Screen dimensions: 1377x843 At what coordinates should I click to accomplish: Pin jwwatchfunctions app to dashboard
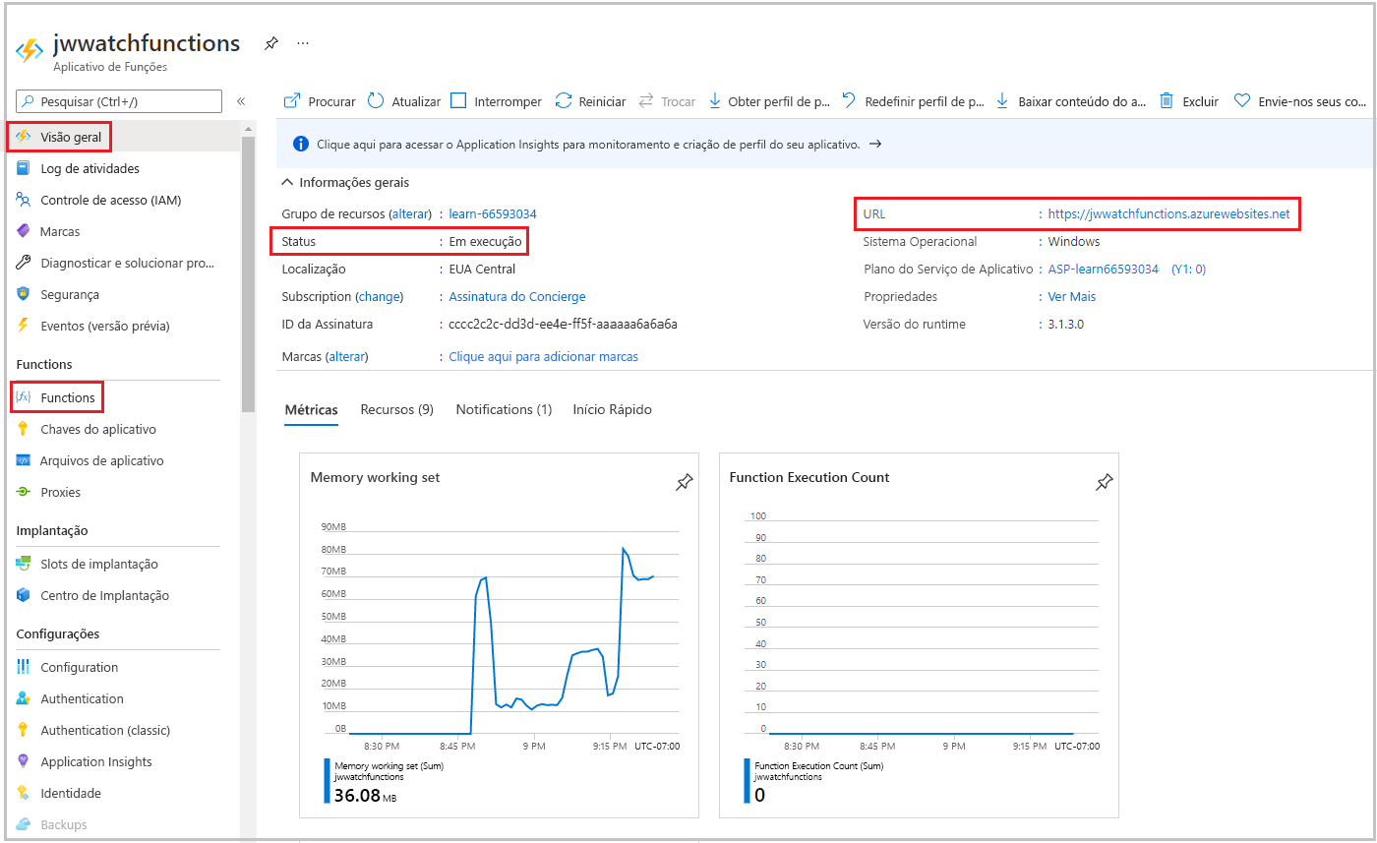pyautogui.click(x=271, y=43)
